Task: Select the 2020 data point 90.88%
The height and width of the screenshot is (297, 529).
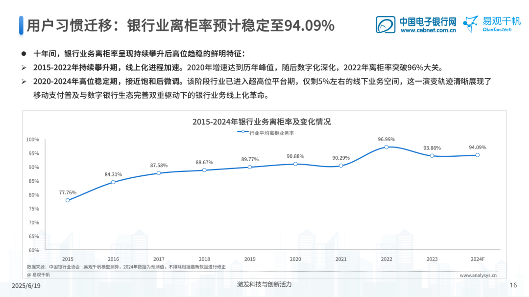Action: (295, 164)
